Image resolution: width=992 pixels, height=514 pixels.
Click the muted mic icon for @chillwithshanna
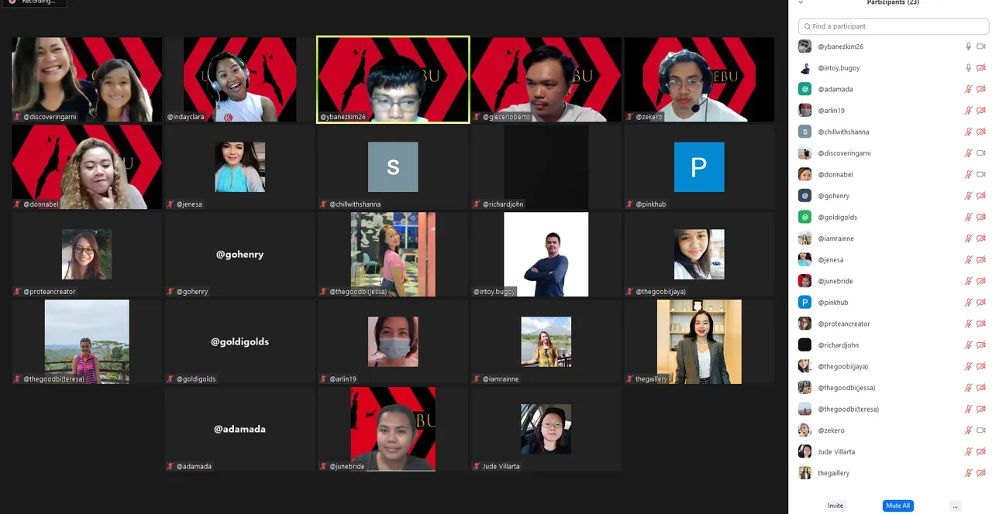(x=968, y=132)
